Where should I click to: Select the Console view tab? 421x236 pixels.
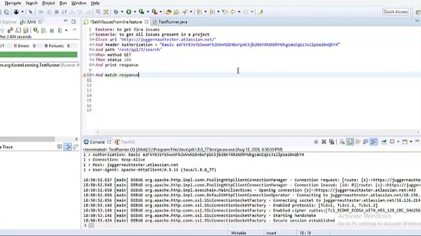click(x=97, y=142)
